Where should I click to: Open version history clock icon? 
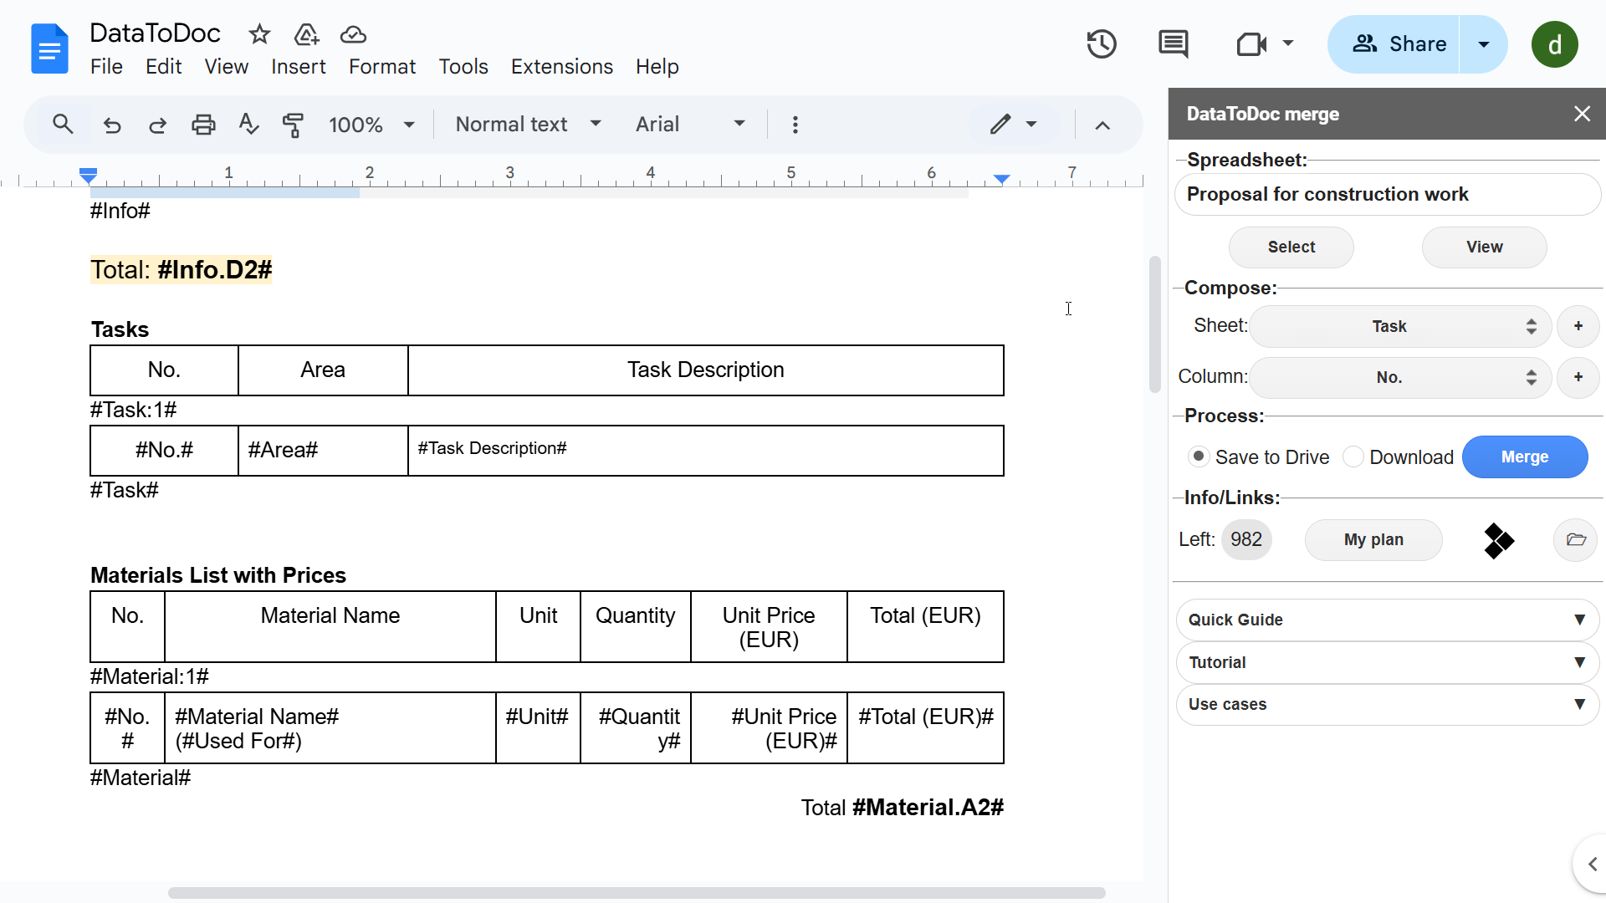point(1101,43)
